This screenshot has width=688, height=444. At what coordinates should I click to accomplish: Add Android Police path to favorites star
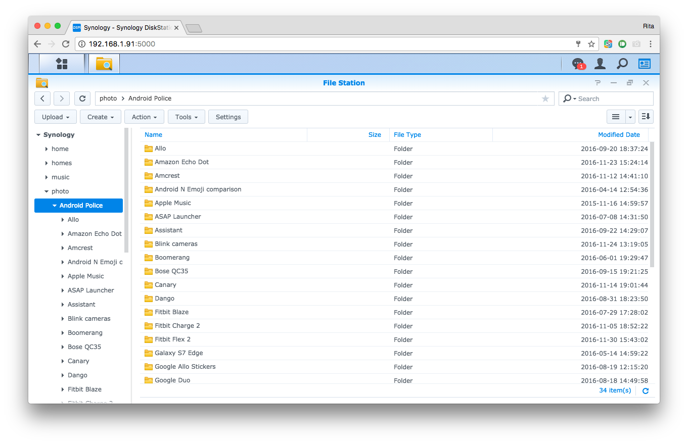click(545, 98)
